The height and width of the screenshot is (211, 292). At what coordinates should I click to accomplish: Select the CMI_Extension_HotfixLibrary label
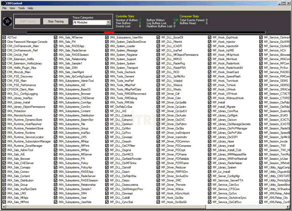pyautogui.click(x=25, y=63)
